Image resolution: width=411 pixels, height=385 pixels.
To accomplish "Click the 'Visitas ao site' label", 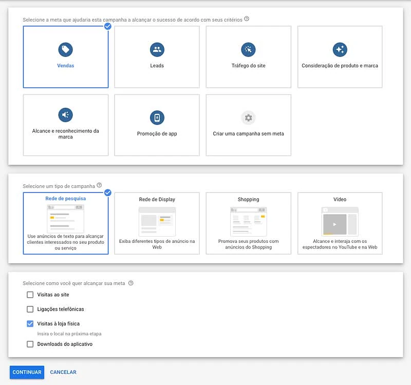I will tap(53, 295).
